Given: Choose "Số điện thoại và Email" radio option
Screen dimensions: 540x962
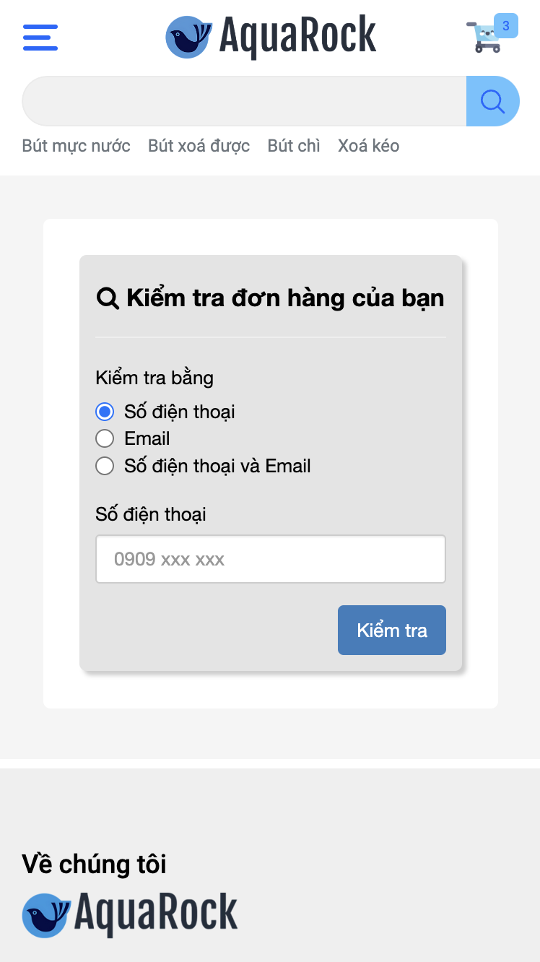Looking at the screenshot, I should [x=105, y=466].
